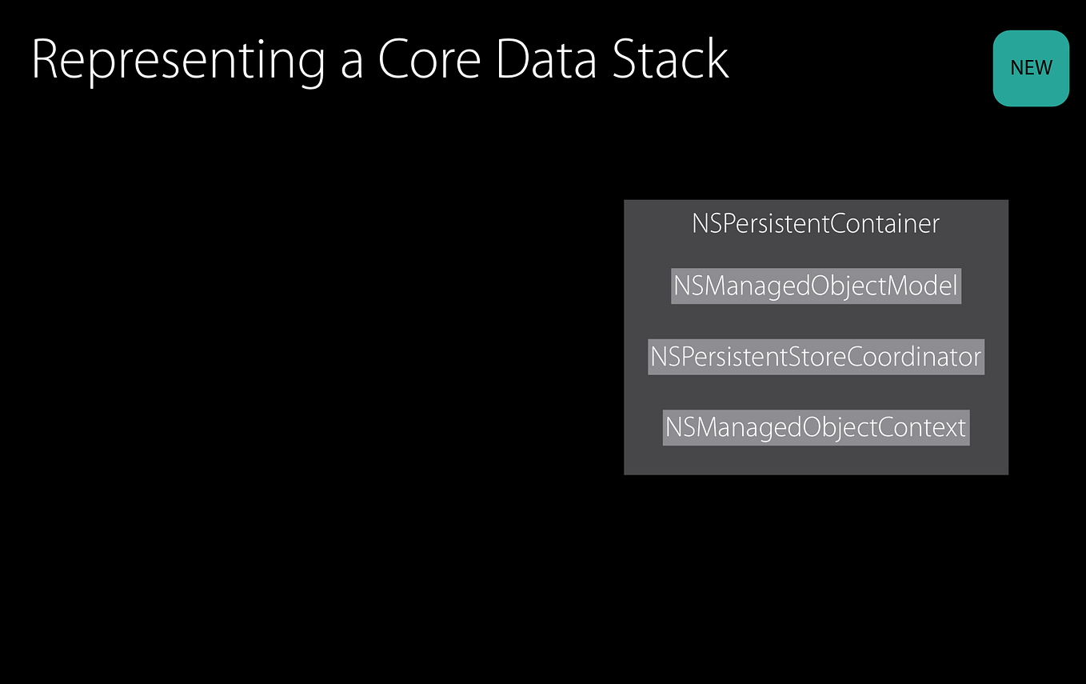Select the NSManagedObjectContext box
Viewport: 1086px width, 684px height.
pyautogui.click(x=816, y=427)
